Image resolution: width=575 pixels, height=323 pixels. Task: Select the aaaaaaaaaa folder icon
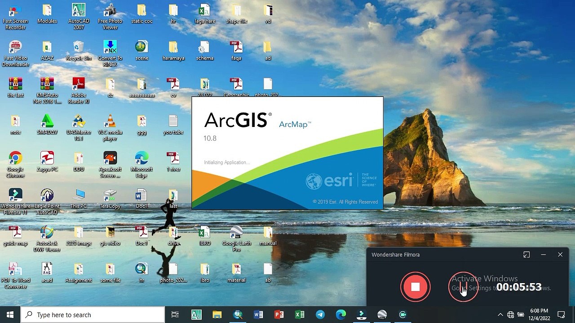tap(142, 88)
